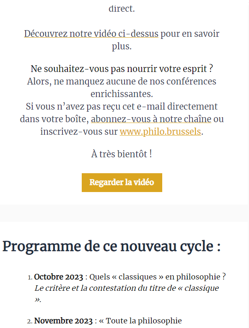Click the italic 'Le critère et la contestation' subtitle
This screenshot has width=249, height=328.
pyautogui.click(x=127, y=294)
